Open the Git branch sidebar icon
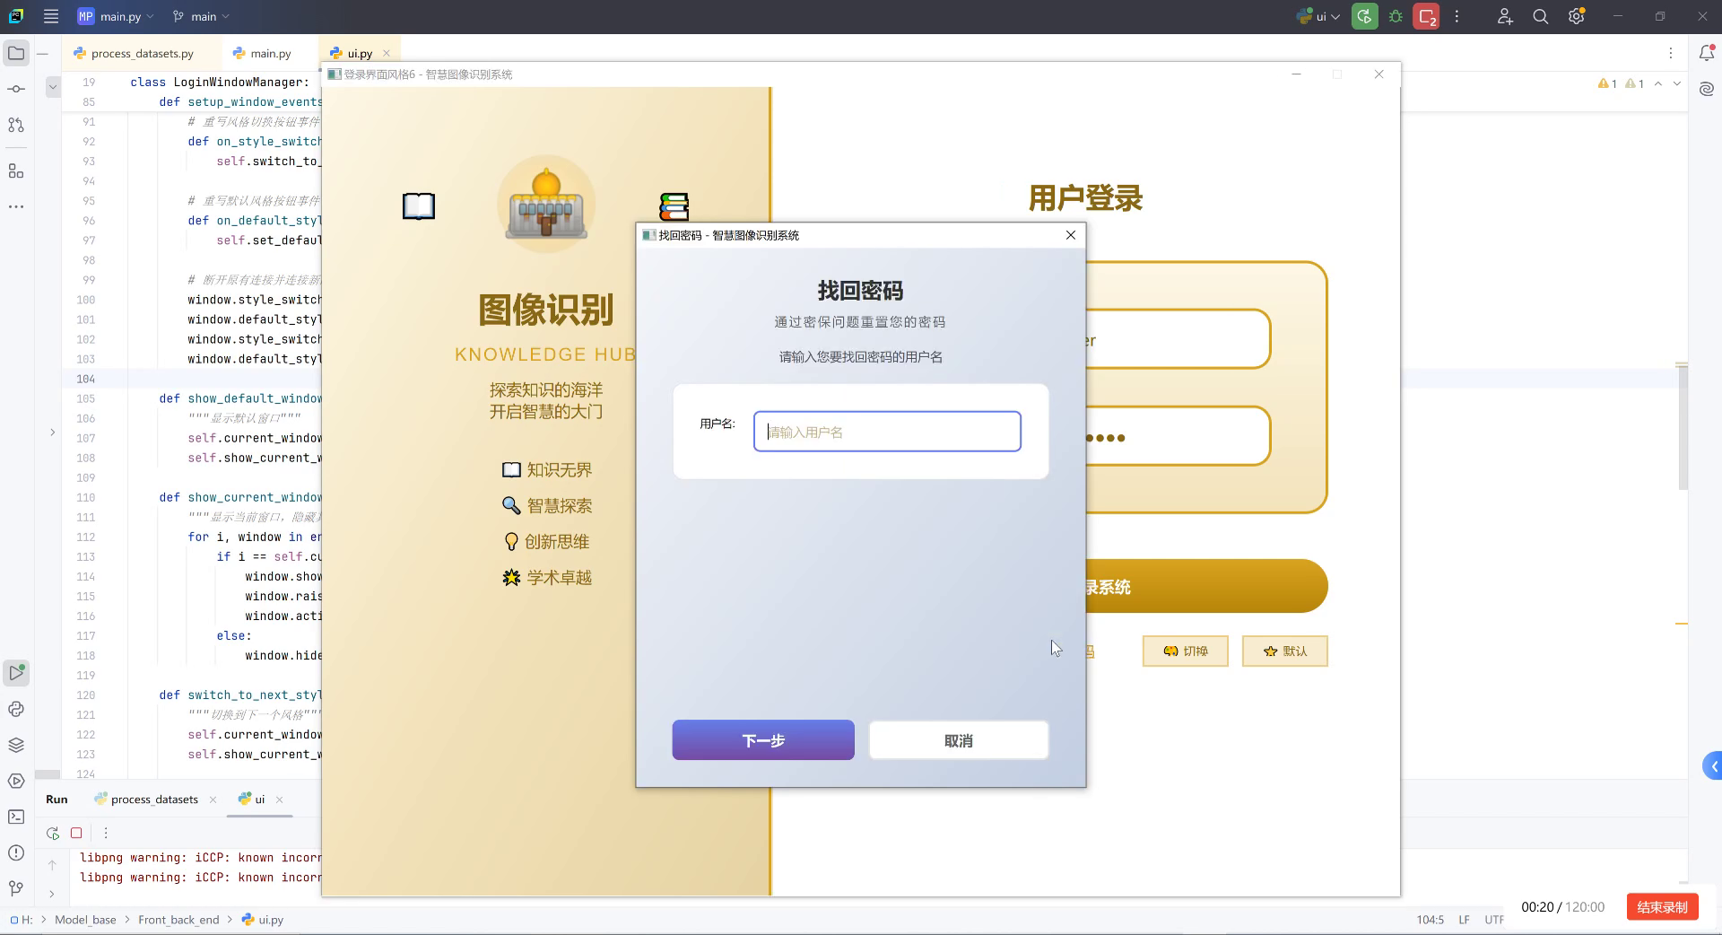 point(15,888)
